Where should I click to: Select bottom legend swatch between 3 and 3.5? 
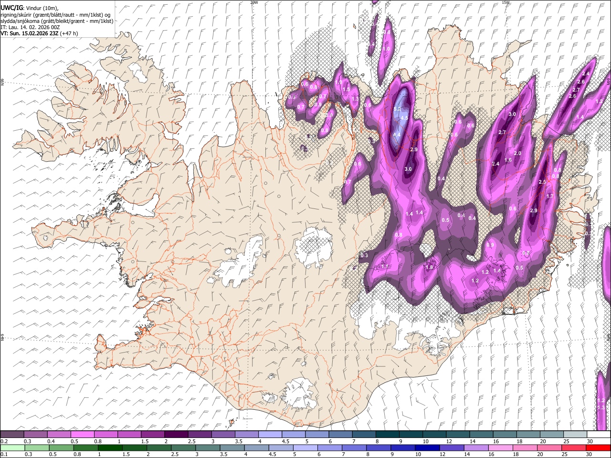point(208,448)
